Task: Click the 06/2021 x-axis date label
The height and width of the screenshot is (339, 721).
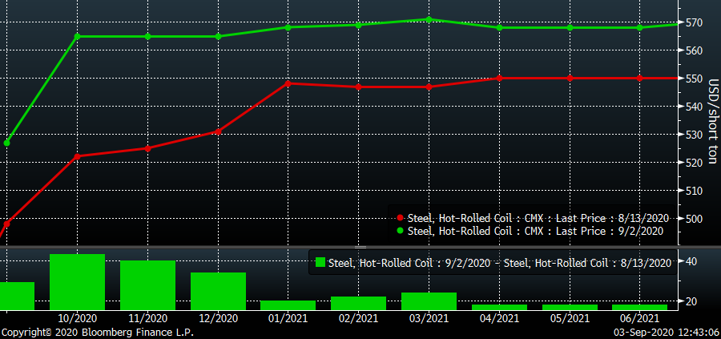Action: (x=639, y=319)
